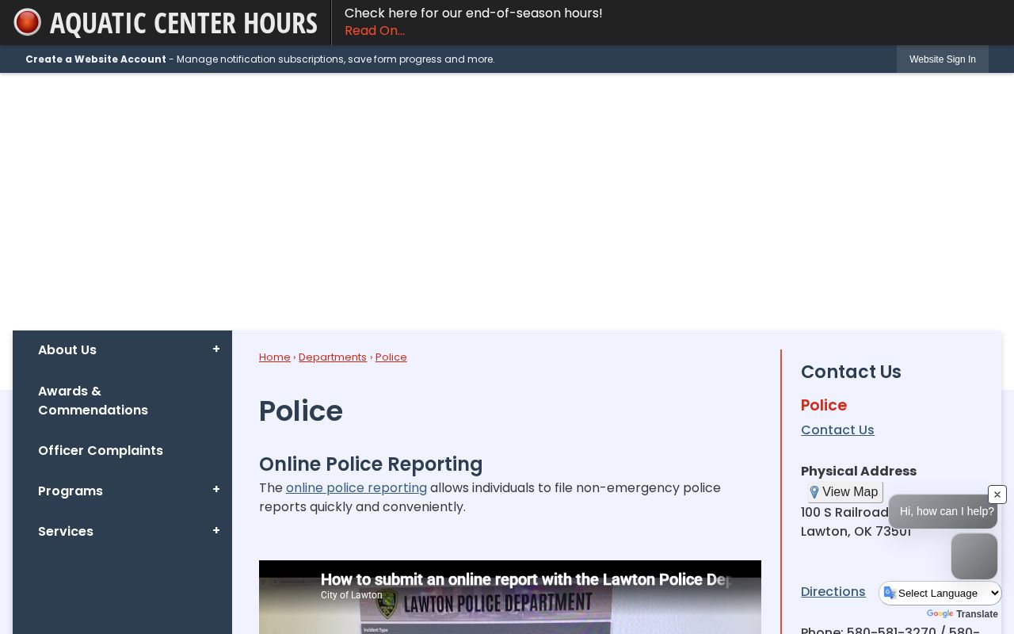Open Create a Website Account link
The width and height of the screenshot is (1014, 634).
coord(96,59)
